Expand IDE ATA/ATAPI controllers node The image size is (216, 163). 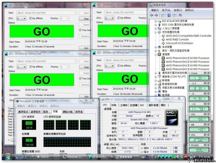point(156,21)
